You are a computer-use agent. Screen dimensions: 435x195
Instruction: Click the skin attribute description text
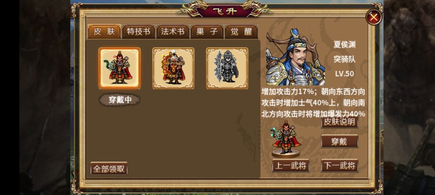pos(313,103)
